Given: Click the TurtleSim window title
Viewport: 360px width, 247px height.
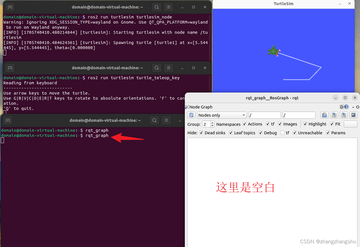Looking at the screenshot, I should click(x=283, y=4).
